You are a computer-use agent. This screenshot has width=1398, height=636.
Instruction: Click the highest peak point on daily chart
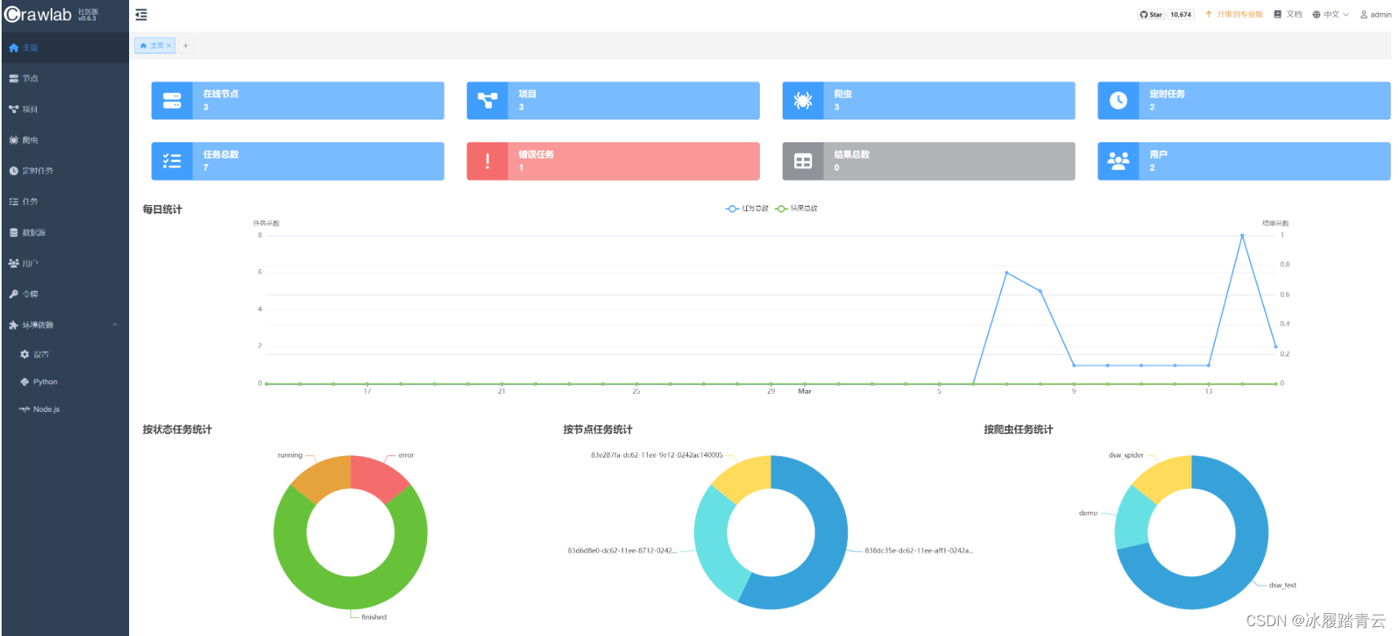pyautogui.click(x=1242, y=235)
